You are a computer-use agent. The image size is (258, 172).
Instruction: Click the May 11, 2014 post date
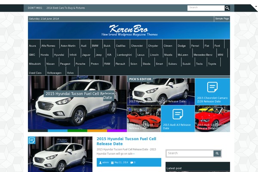tap(121, 163)
